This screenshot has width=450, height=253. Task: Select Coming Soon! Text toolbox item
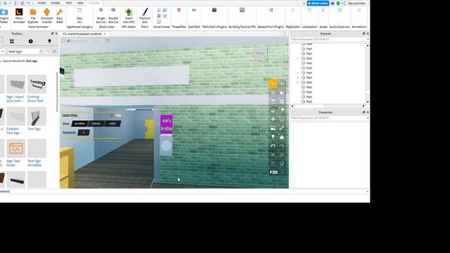[37, 89]
